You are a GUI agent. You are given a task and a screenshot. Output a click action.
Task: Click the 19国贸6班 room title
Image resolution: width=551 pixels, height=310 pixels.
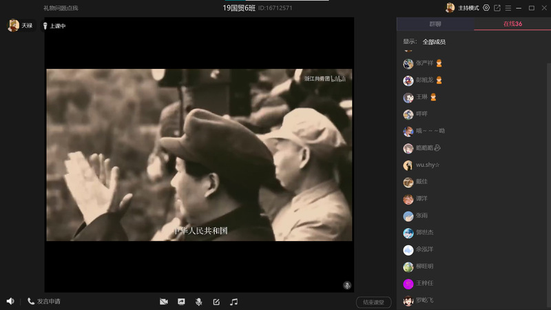pos(239,8)
